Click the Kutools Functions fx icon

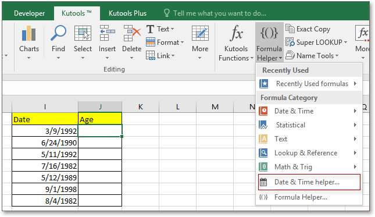pos(236,33)
